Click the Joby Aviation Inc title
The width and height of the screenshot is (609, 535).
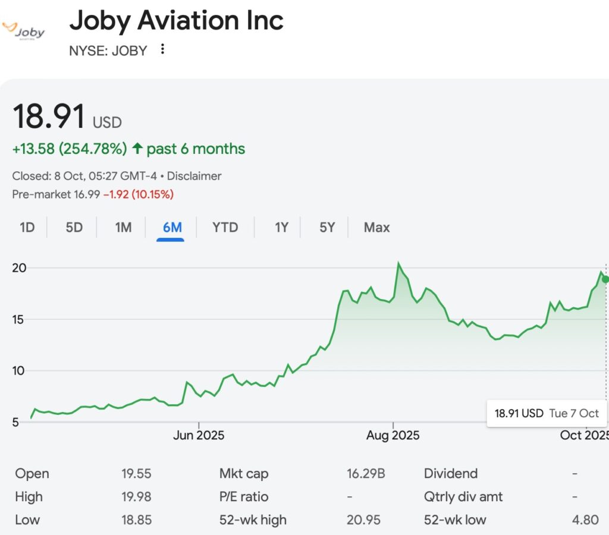click(x=177, y=21)
